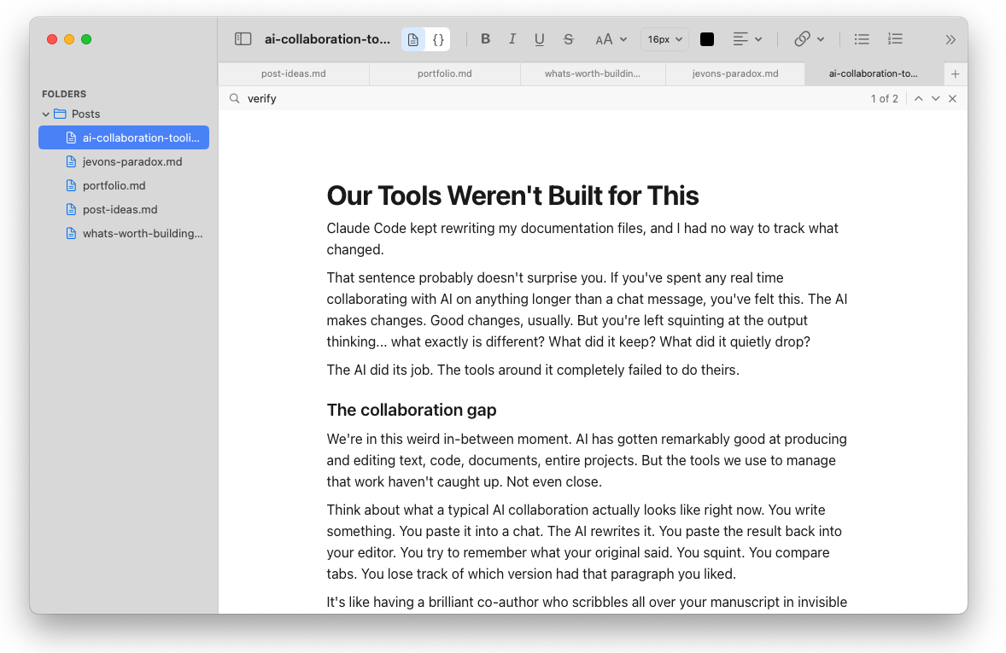Click the FOLDERS sidebar header

click(63, 94)
